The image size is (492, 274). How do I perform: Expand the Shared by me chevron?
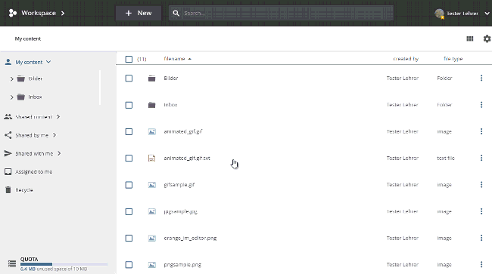pyautogui.click(x=54, y=135)
